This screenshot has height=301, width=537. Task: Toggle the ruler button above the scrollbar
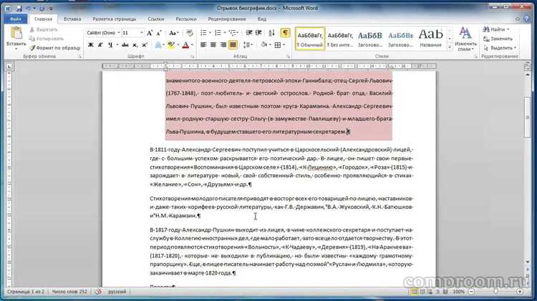528,66
